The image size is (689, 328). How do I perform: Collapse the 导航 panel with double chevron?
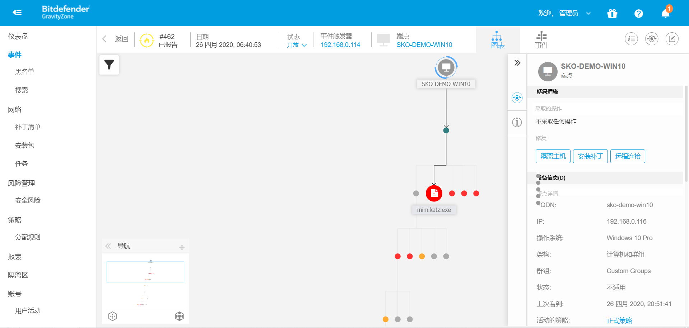[x=108, y=246]
